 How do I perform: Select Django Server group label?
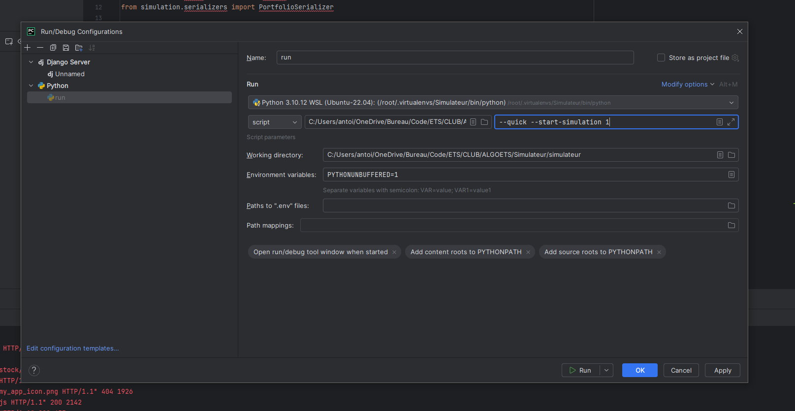coord(68,62)
